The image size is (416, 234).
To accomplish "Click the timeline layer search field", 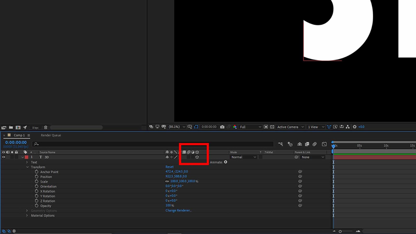I will click(x=153, y=144).
